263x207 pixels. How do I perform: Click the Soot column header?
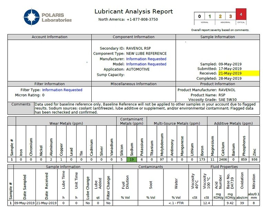(150, 184)
